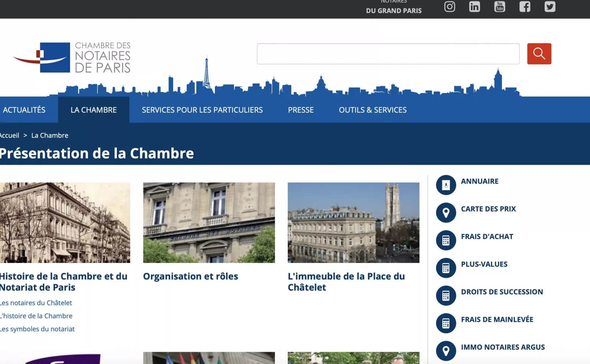590x364 pixels.
Task: Select the Annuaire directory icon
Action: 446,185
